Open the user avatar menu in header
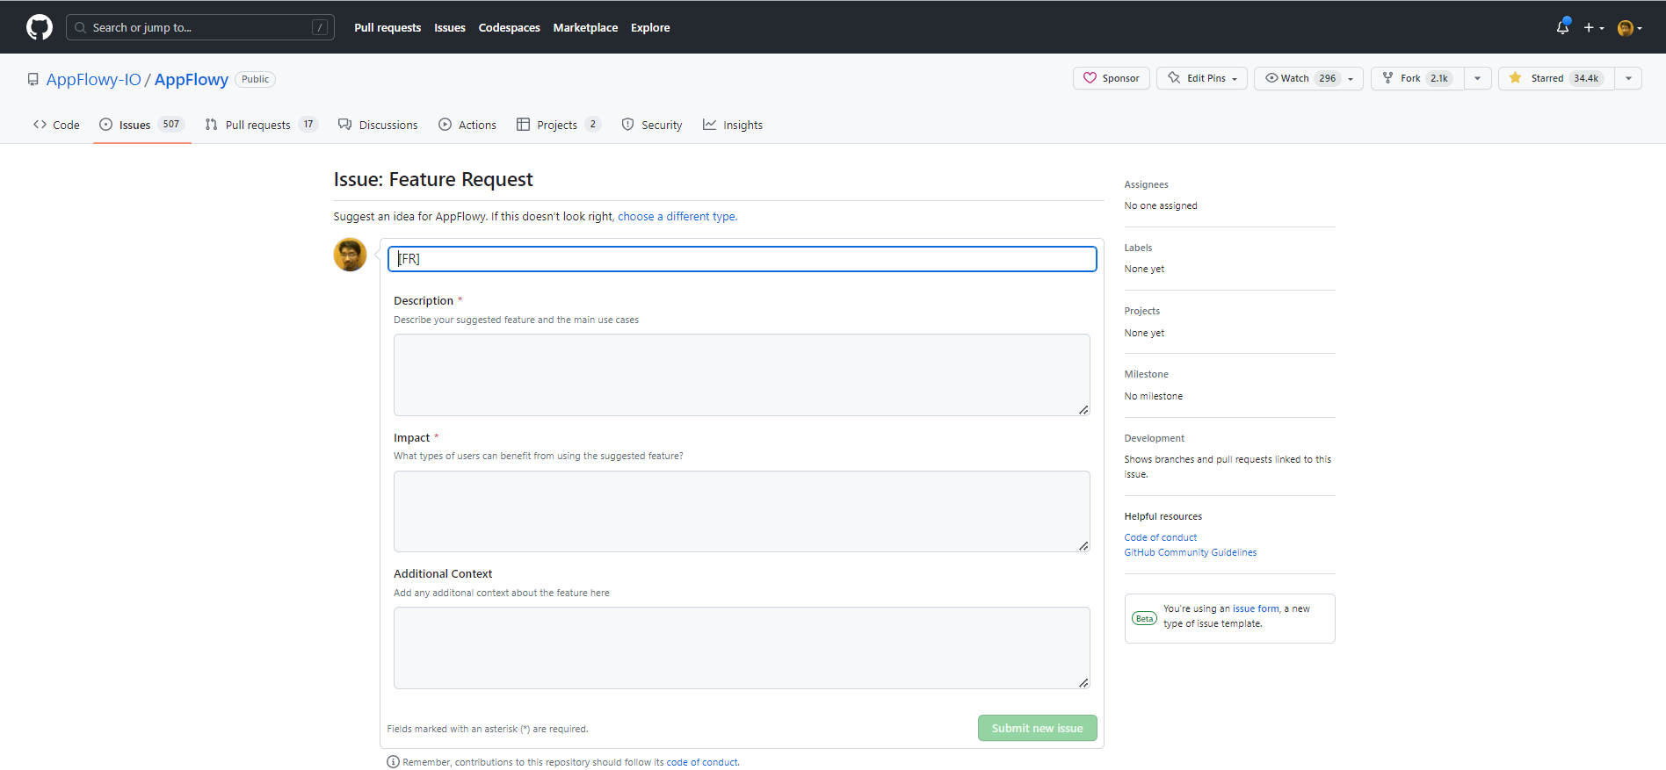The image size is (1666, 770). pyautogui.click(x=1629, y=28)
